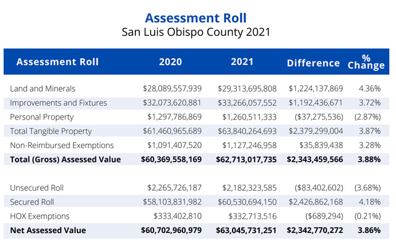Click the '2020' column header
The image size is (396, 246).
click(171, 62)
